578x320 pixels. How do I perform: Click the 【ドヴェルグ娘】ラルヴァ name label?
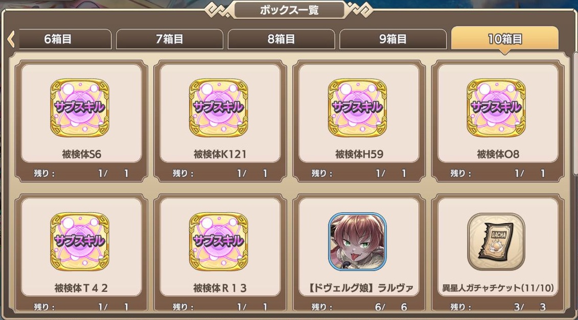click(x=359, y=288)
